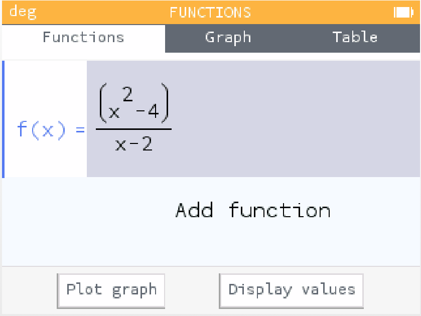
Task: Click the battery charge level indicator
Action: pyautogui.click(x=404, y=12)
